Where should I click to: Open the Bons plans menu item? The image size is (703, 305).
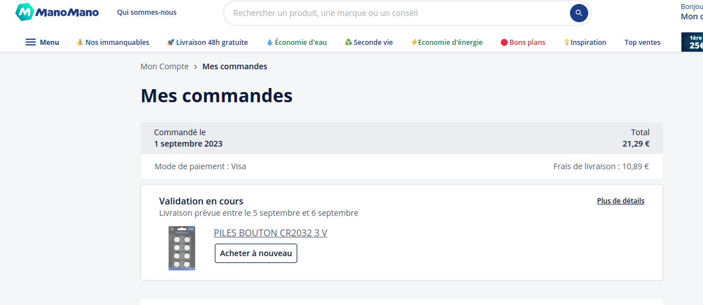click(x=527, y=42)
